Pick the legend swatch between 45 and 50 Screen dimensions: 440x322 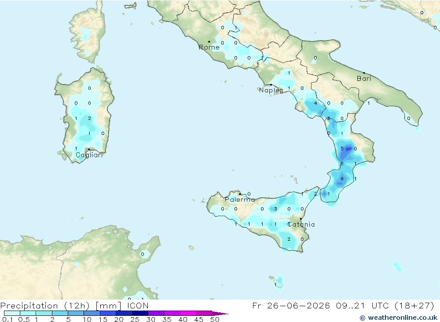[204, 313]
